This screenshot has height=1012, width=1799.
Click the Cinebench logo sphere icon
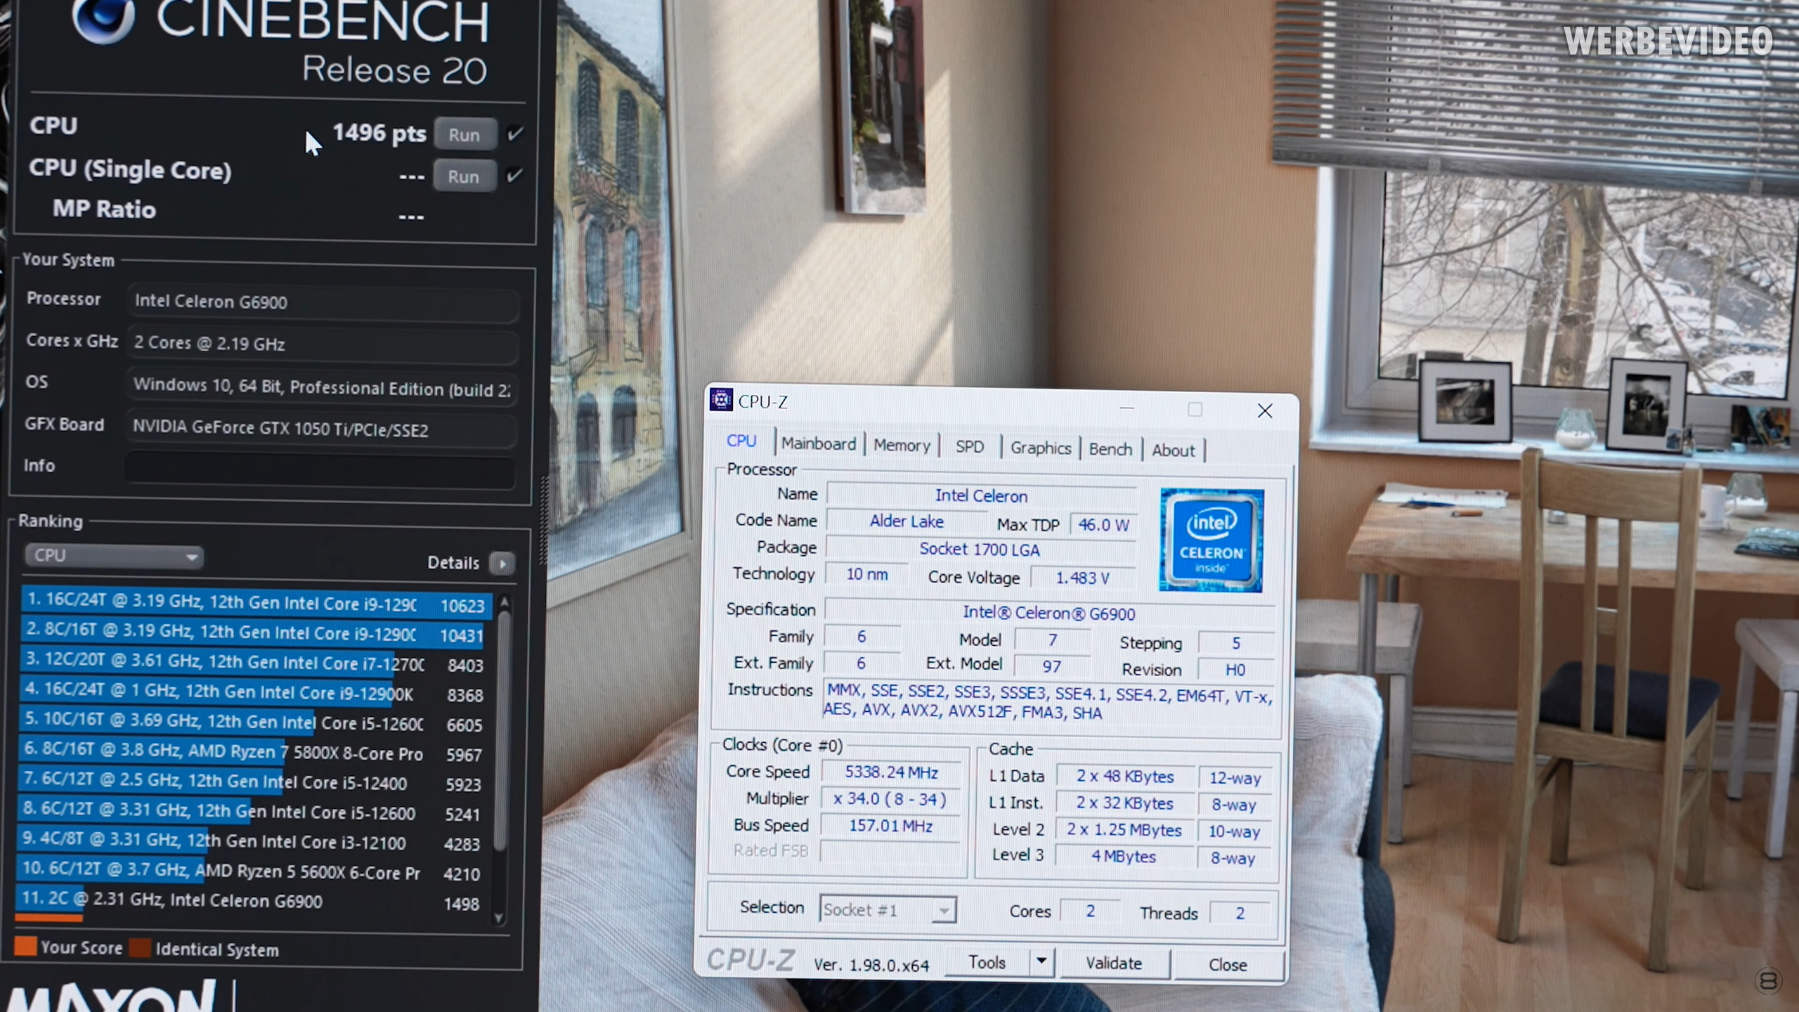pyautogui.click(x=103, y=17)
